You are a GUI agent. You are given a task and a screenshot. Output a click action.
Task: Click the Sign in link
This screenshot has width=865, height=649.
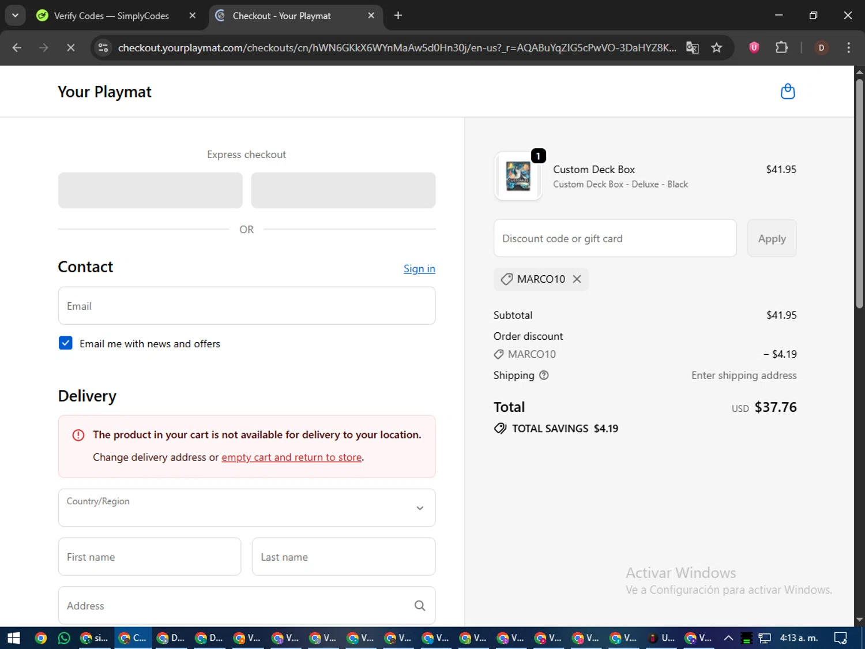(x=419, y=269)
